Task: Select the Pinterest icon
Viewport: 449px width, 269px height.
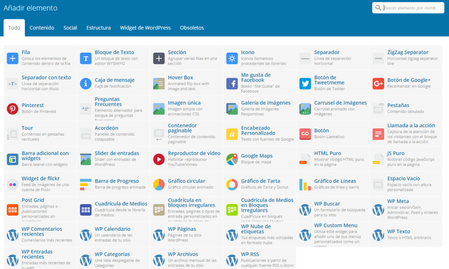Action: [13, 108]
